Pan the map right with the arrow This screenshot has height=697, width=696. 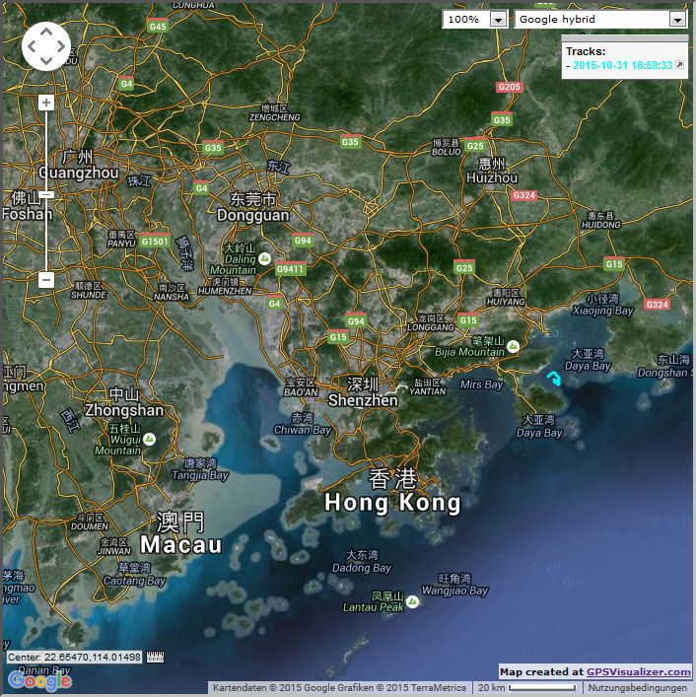click(61, 46)
